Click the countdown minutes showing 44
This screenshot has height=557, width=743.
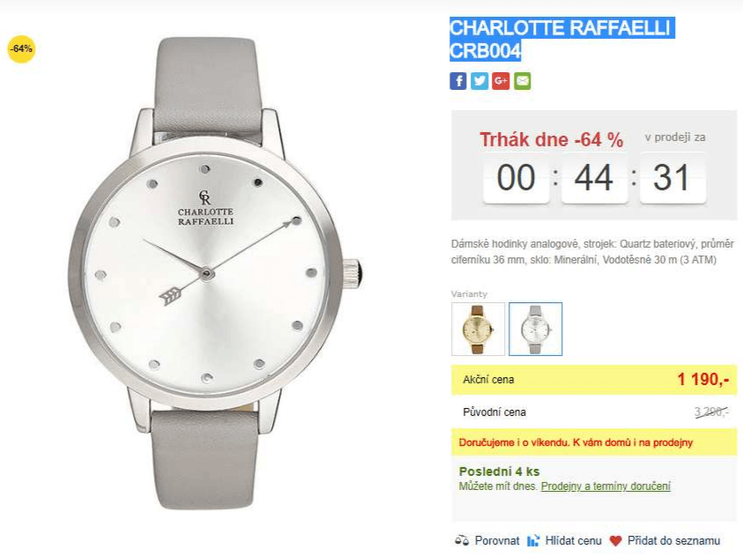click(593, 178)
